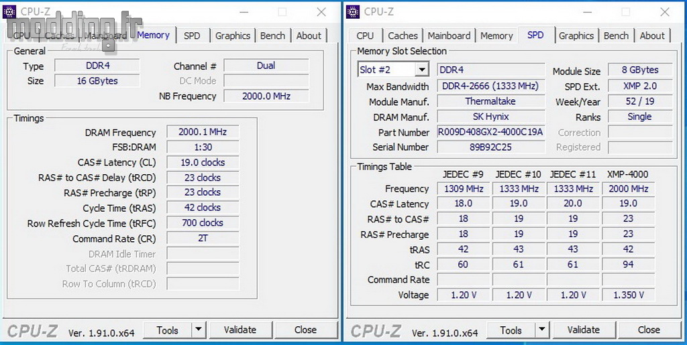
Task: Click DRAM Frequency 2000.1 MHz value
Action: click(203, 132)
